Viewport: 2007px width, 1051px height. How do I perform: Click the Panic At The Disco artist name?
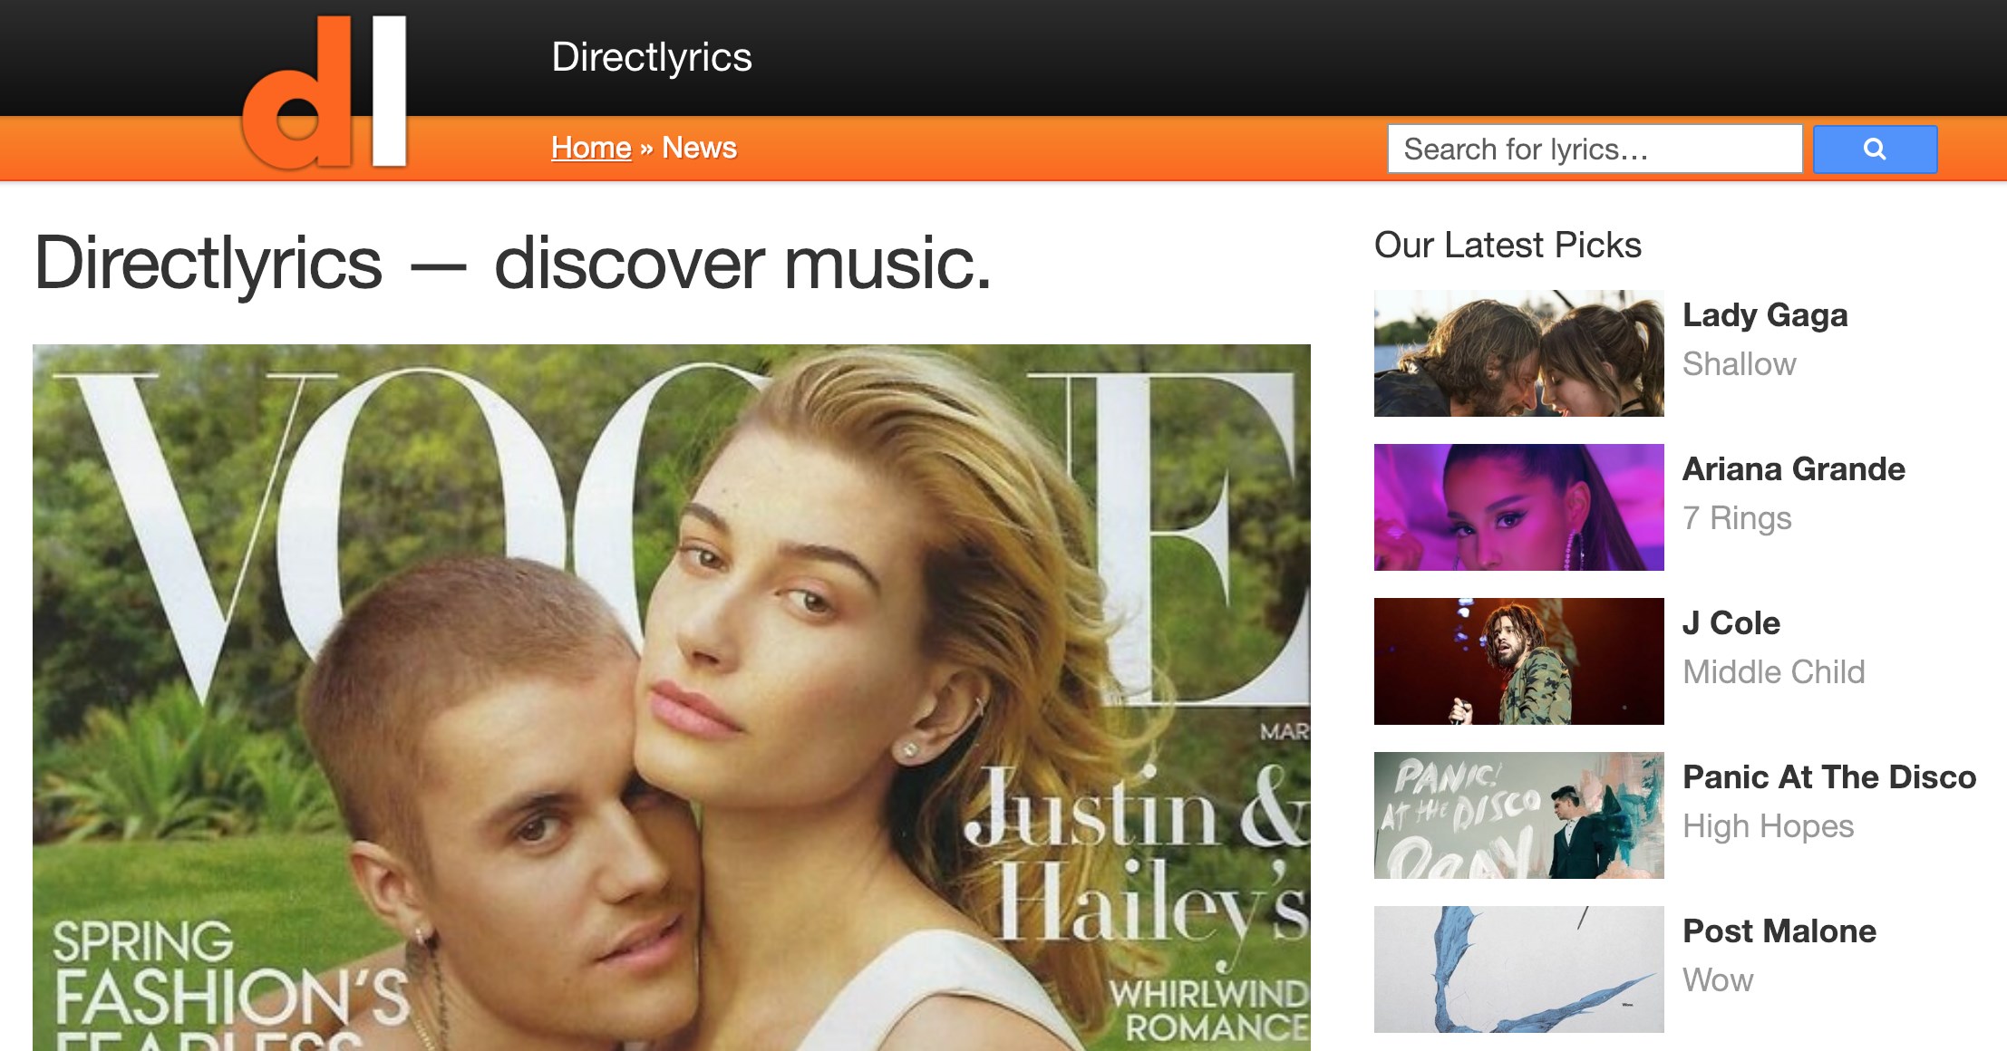point(1829,777)
